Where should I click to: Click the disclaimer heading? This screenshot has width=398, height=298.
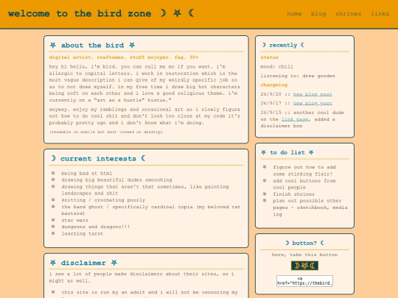point(83,263)
